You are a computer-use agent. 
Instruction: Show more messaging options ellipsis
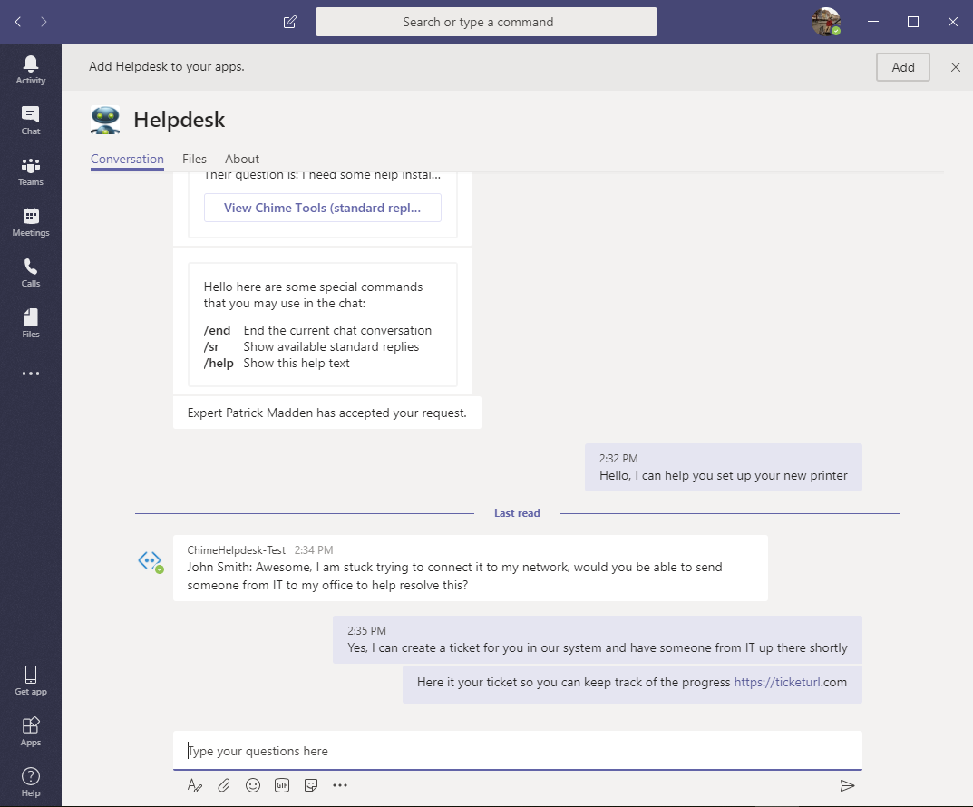[340, 785]
